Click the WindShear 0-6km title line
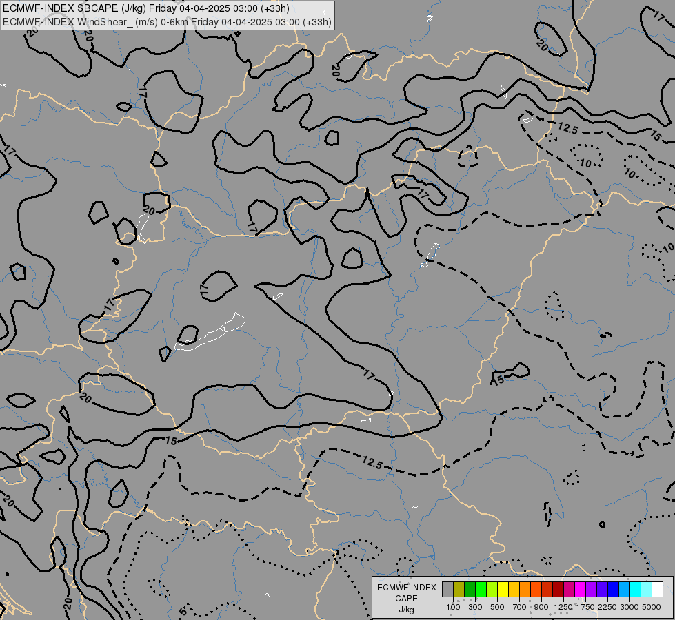Screen dimensions: 675x620 (x=167, y=22)
